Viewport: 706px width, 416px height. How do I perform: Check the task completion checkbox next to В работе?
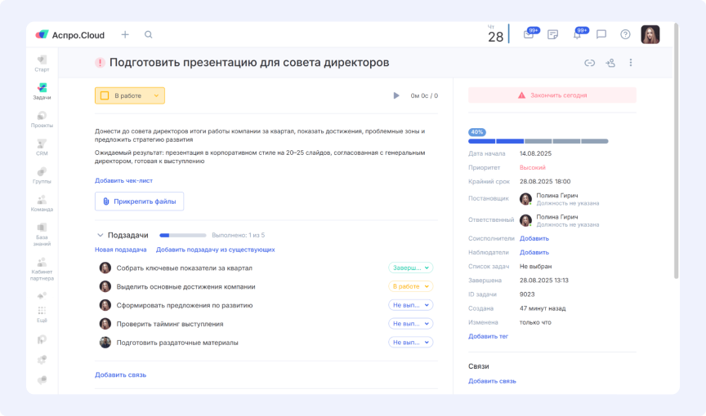click(x=105, y=95)
